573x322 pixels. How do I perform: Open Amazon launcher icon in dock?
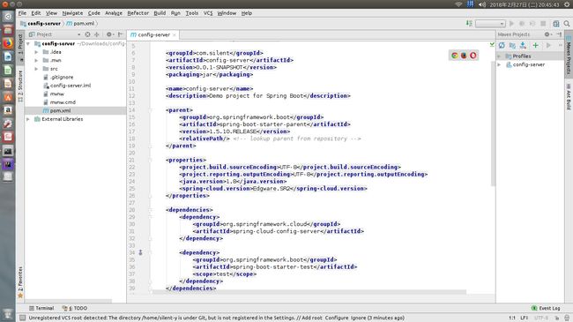8,110
